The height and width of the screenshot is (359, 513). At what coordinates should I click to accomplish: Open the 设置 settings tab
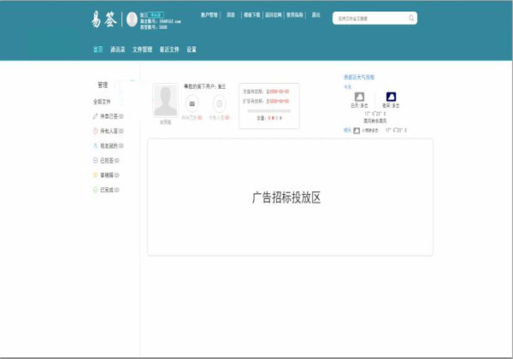tap(192, 50)
